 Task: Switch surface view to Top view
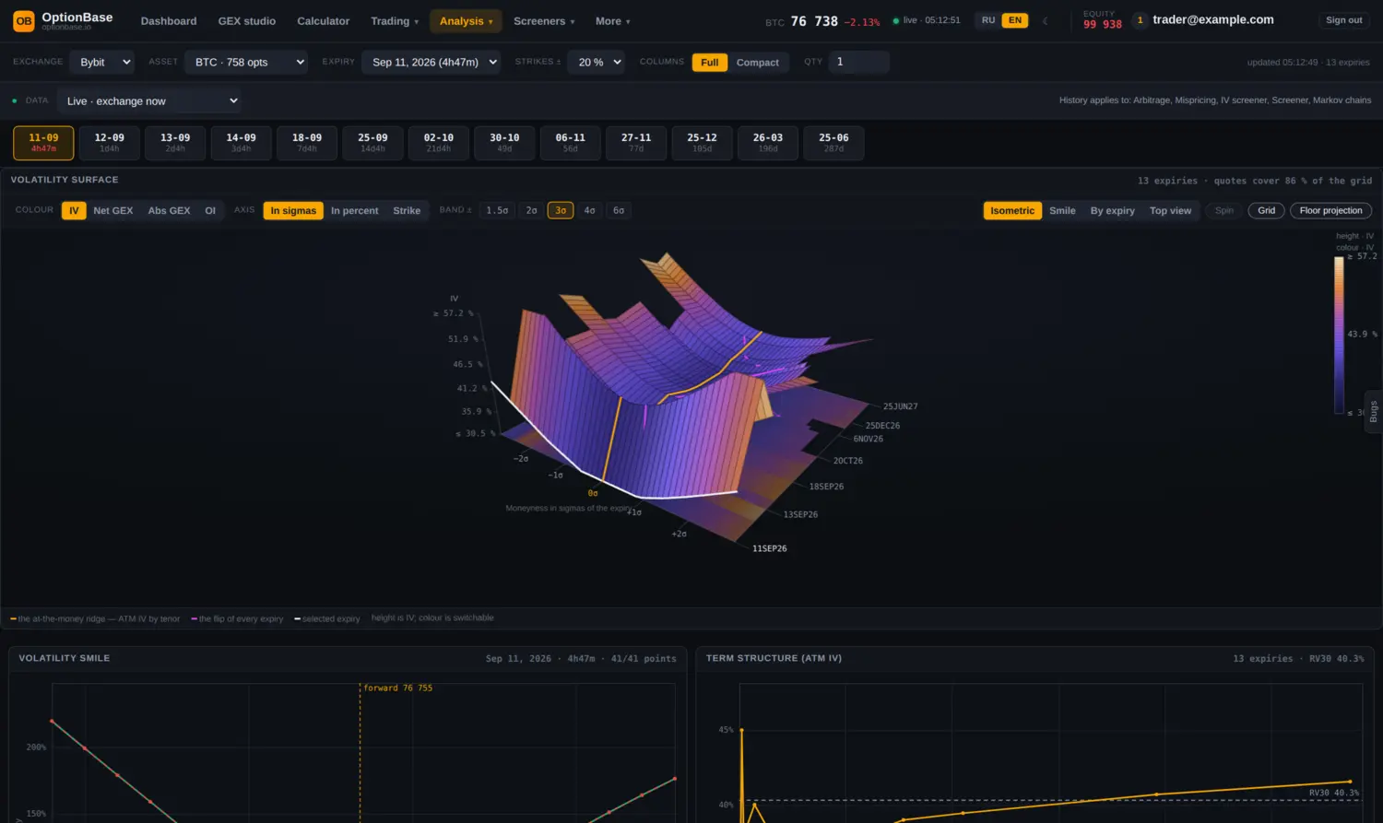(1170, 211)
